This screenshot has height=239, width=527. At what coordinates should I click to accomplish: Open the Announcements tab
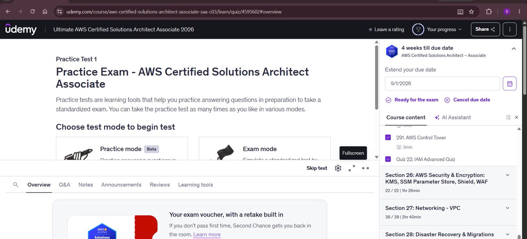coord(121,185)
